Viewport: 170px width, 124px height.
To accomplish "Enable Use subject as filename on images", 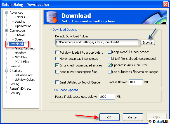I will click(x=110, y=72).
